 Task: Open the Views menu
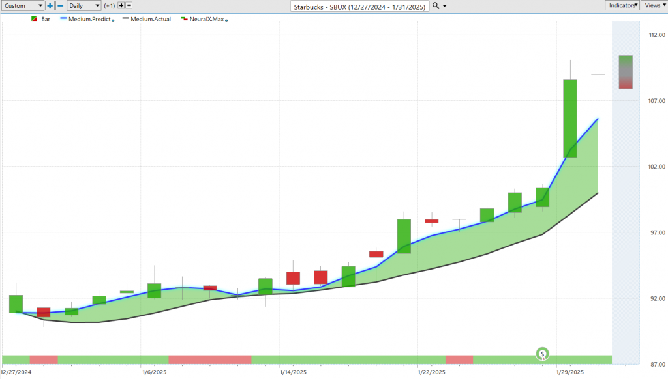[x=653, y=5]
